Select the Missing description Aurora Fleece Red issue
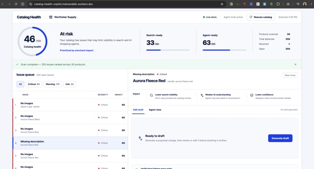The height and width of the screenshot is (169, 314). click(70, 143)
